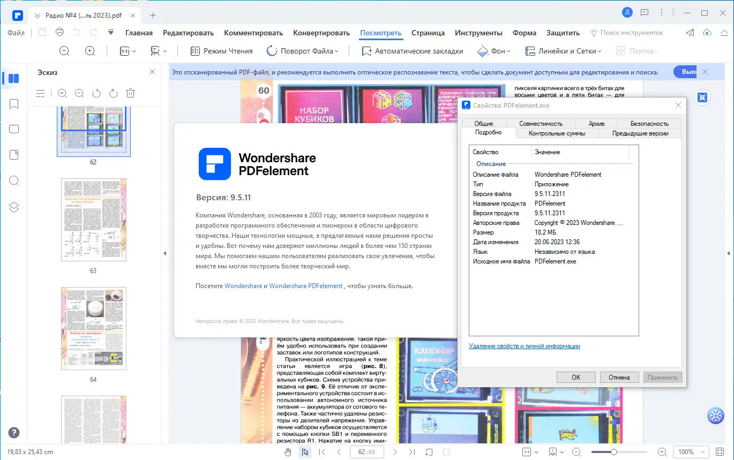
Task: Click Удаление свойств и личной информации link
Action: [x=525, y=346]
